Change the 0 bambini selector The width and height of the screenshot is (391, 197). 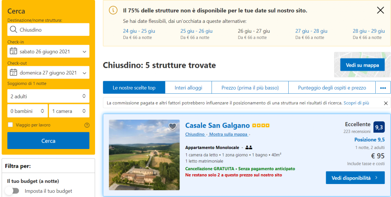click(x=27, y=111)
